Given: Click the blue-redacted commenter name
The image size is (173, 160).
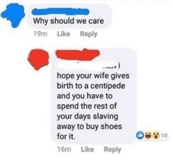Looking at the screenshot, I should point(61,12).
